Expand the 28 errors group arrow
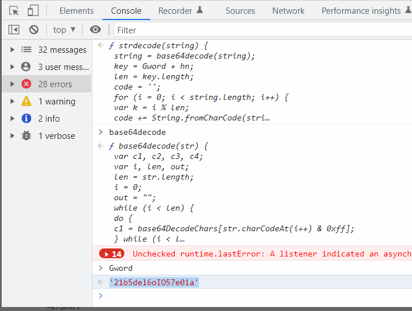The height and width of the screenshot is (311, 412). [12, 84]
